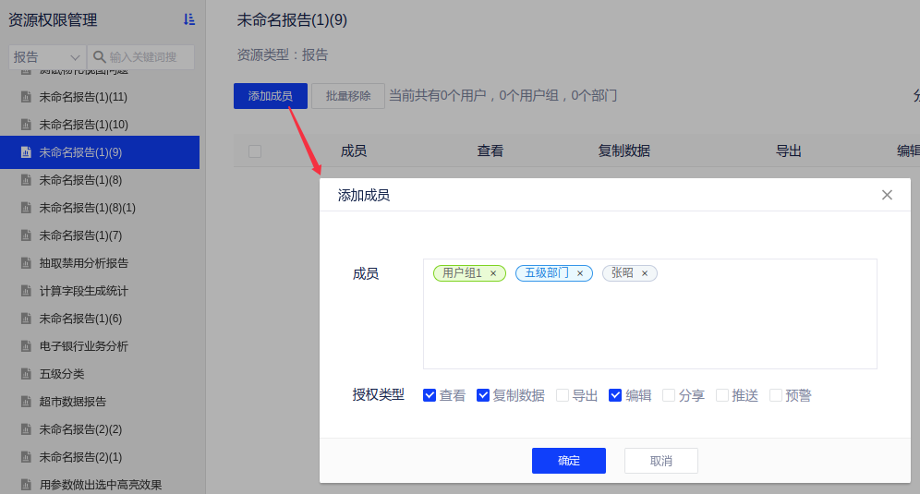Click the 取消 button
This screenshot has height=494, width=920.
(660, 461)
